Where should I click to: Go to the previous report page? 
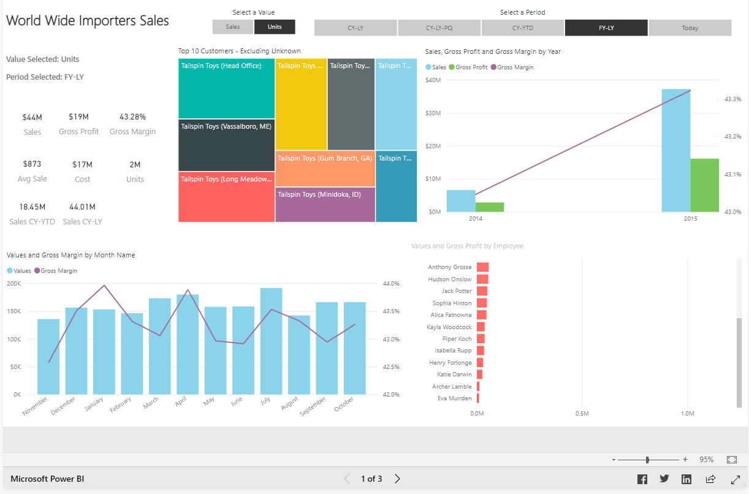(x=347, y=479)
